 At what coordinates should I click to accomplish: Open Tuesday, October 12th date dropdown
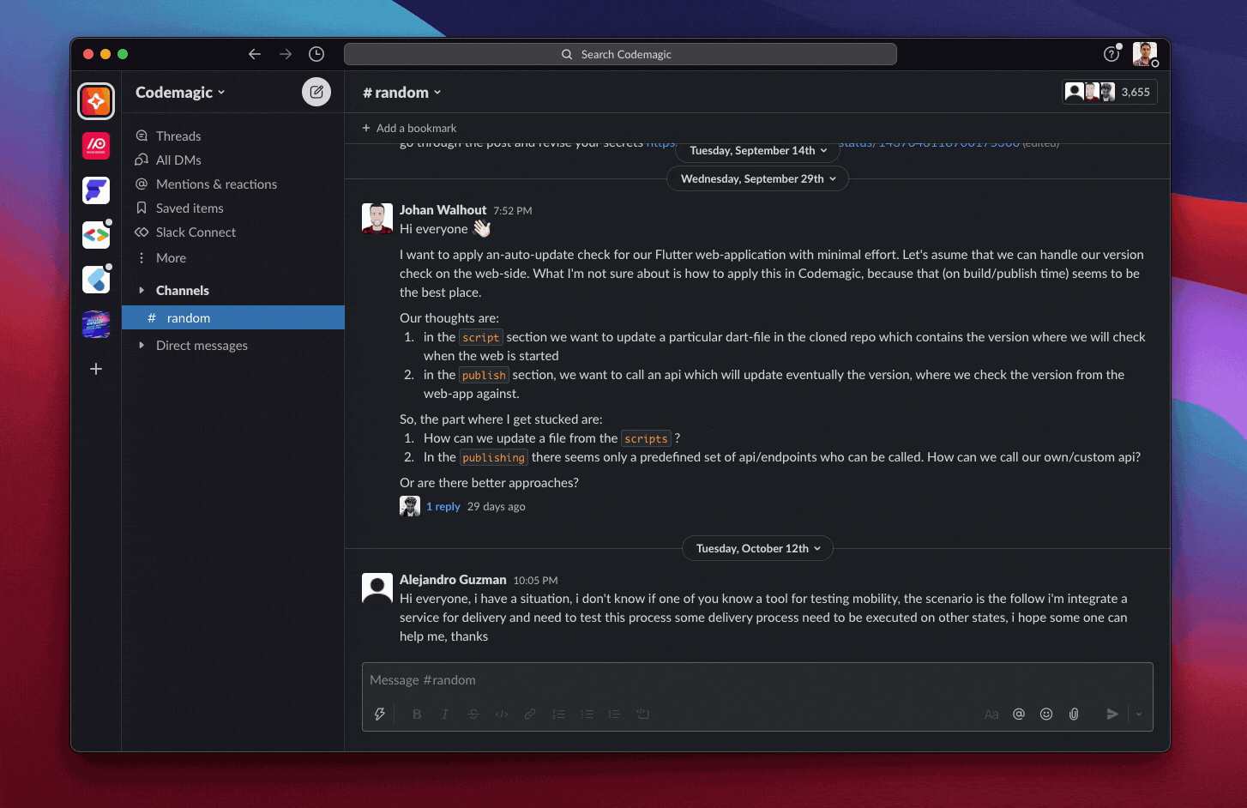[758, 548]
